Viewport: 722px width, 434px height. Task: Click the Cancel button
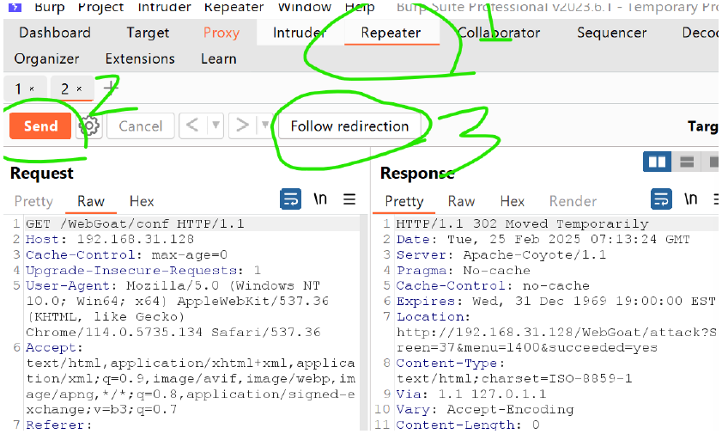(141, 125)
